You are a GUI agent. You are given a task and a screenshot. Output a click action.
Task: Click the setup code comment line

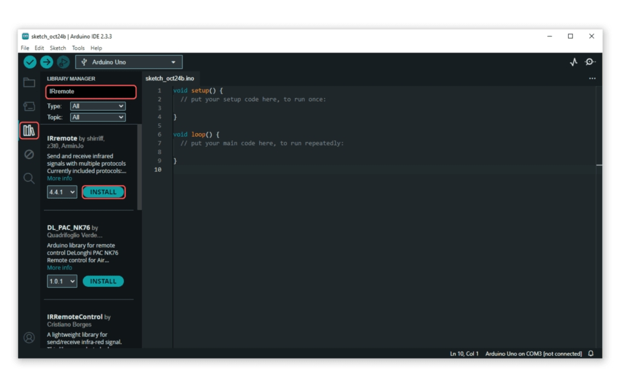(253, 99)
